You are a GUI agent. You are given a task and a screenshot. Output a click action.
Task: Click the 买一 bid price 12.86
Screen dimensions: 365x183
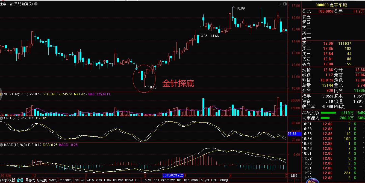328,43
